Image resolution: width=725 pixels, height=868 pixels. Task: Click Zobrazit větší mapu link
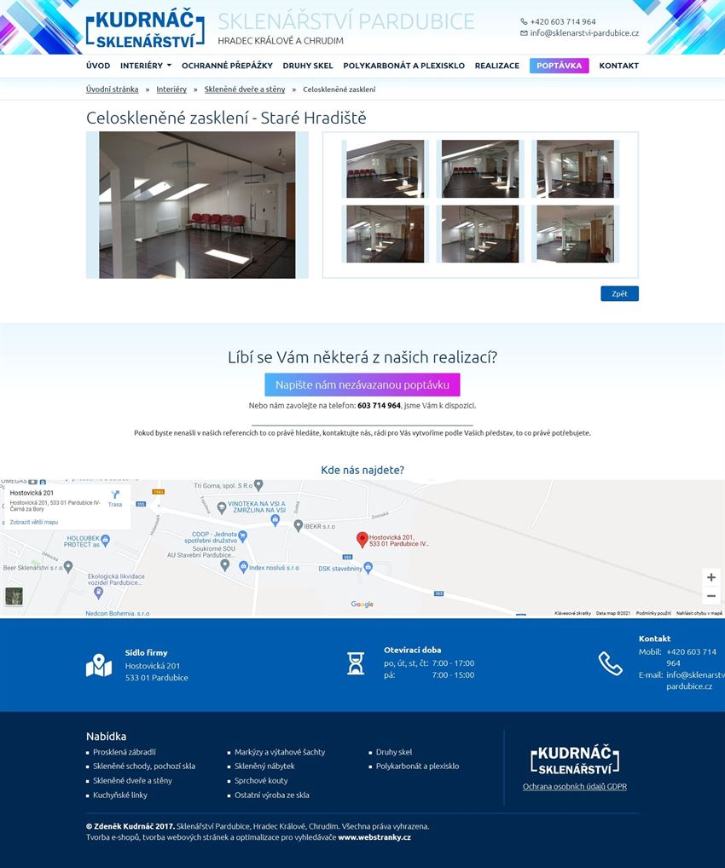pyautogui.click(x=34, y=522)
